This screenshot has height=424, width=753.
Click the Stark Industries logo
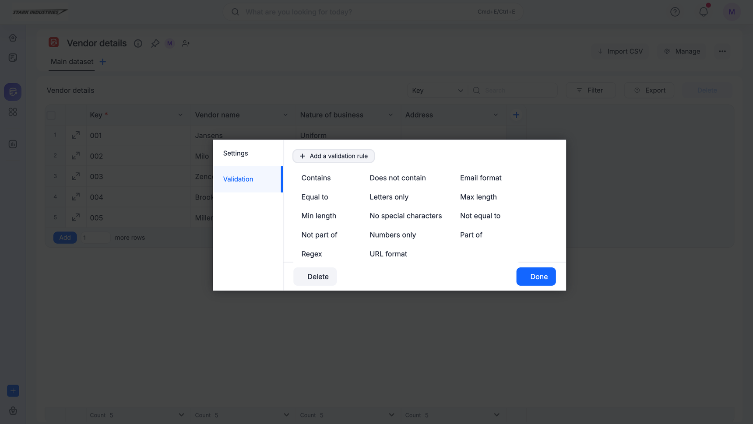[x=40, y=12]
